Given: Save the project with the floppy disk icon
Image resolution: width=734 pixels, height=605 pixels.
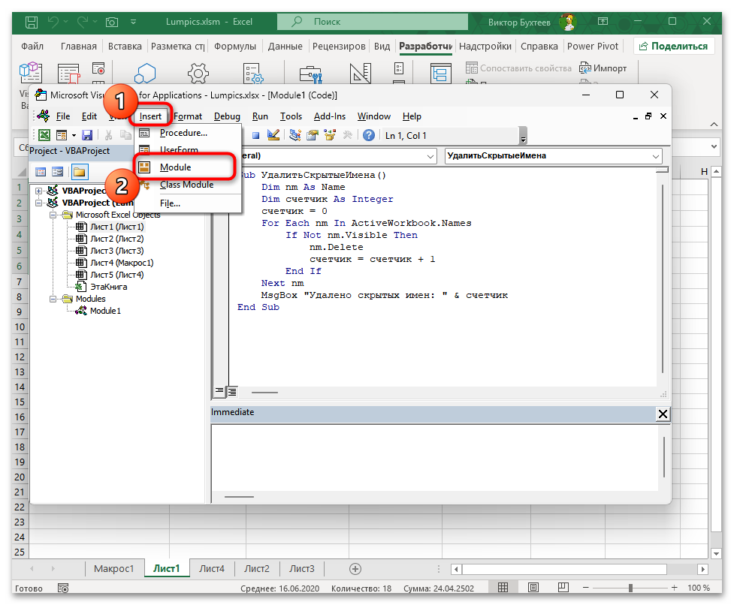Looking at the screenshot, I should [87, 135].
